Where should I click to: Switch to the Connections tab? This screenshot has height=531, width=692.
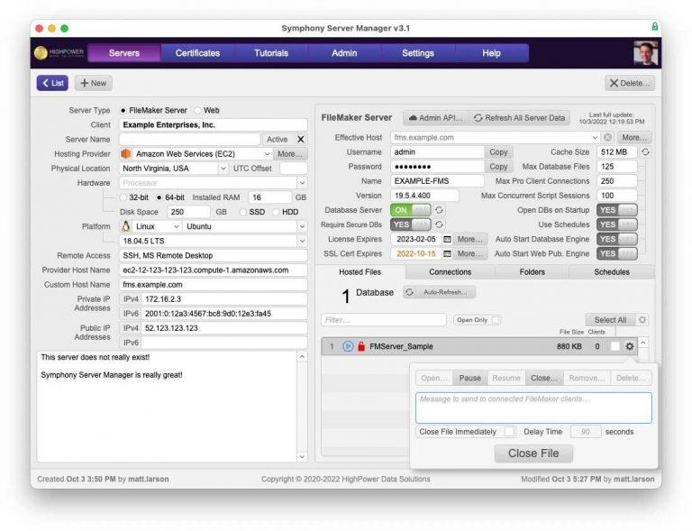click(x=451, y=272)
